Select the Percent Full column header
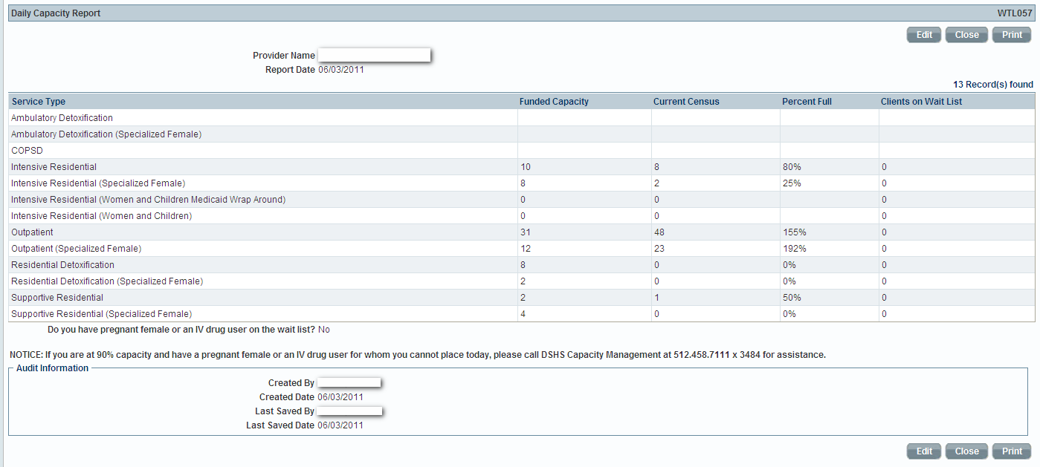The image size is (1040, 467). click(x=807, y=102)
